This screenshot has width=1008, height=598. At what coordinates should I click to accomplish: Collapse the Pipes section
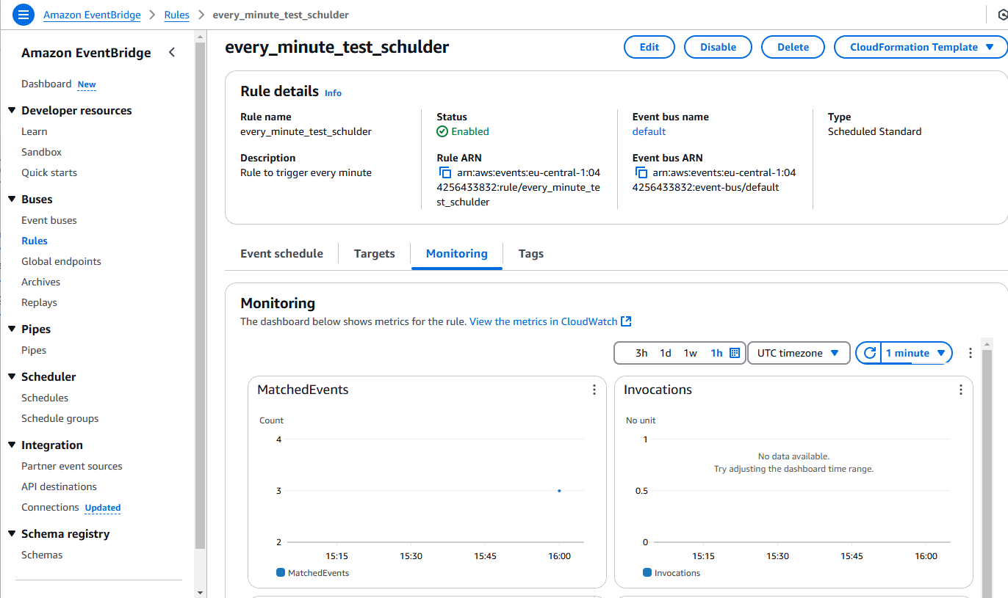click(12, 329)
